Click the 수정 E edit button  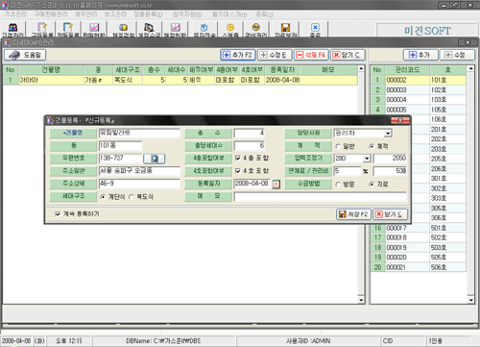tap(275, 55)
